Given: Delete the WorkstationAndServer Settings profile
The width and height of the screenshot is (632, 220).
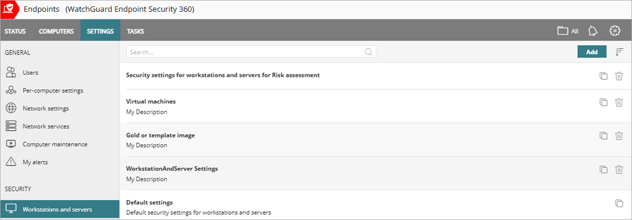Looking at the screenshot, I should [618, 170].
